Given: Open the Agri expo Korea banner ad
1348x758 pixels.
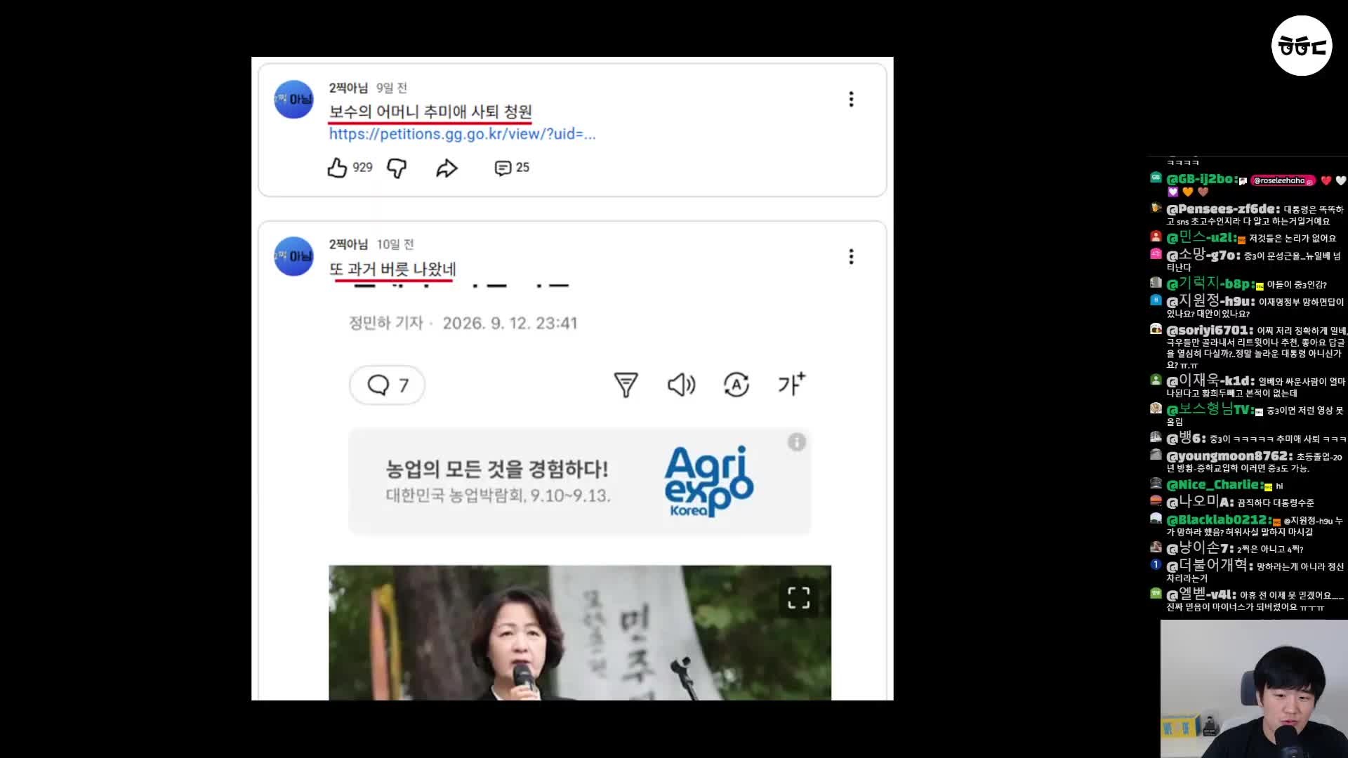Looking at the screenshot, I should (x=579, y=481).
